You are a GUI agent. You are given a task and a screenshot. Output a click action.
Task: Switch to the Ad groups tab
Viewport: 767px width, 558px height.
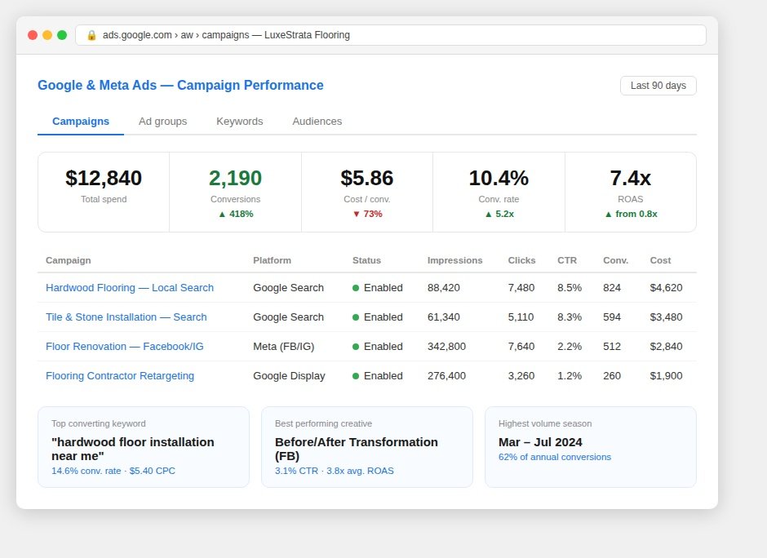tap(163, 122)
